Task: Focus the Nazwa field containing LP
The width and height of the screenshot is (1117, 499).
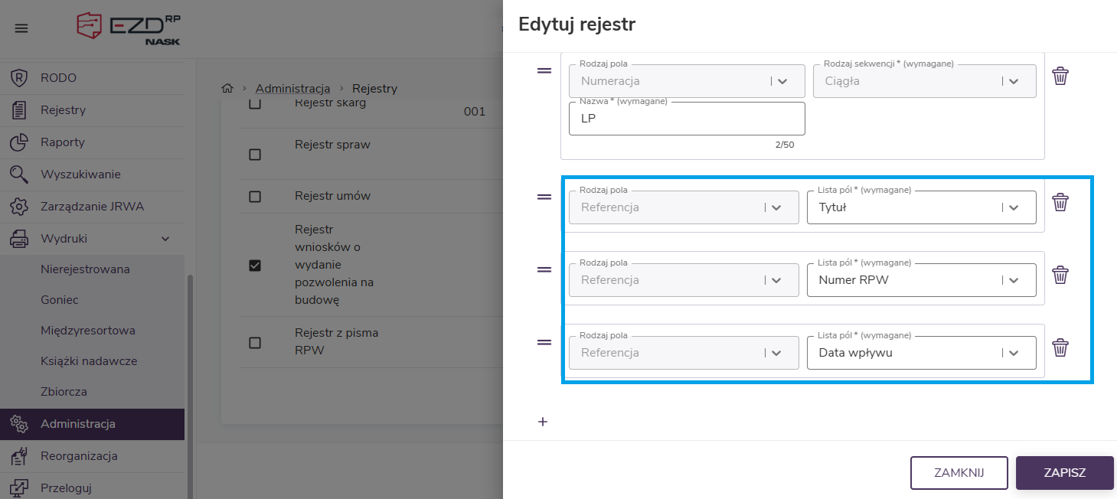Action: click(x=687, y=119)
